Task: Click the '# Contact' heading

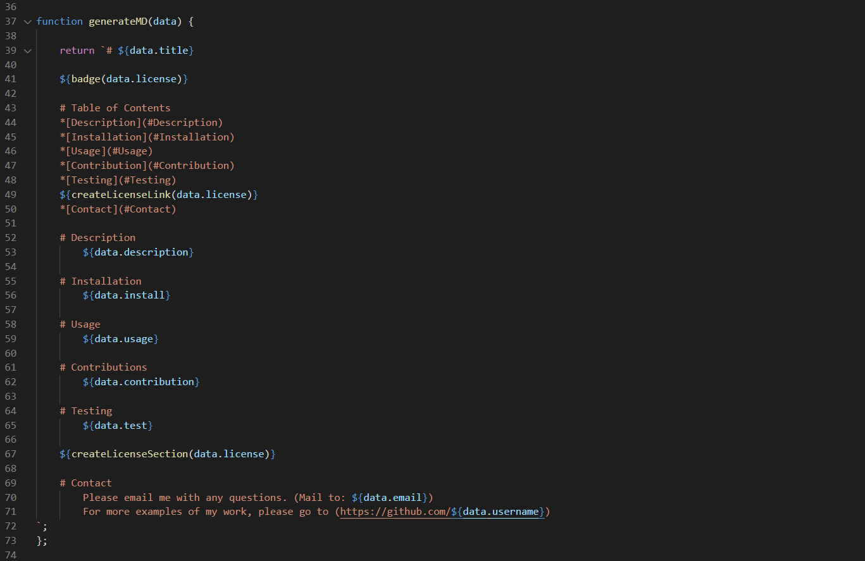Action: (x=86, y=483)
